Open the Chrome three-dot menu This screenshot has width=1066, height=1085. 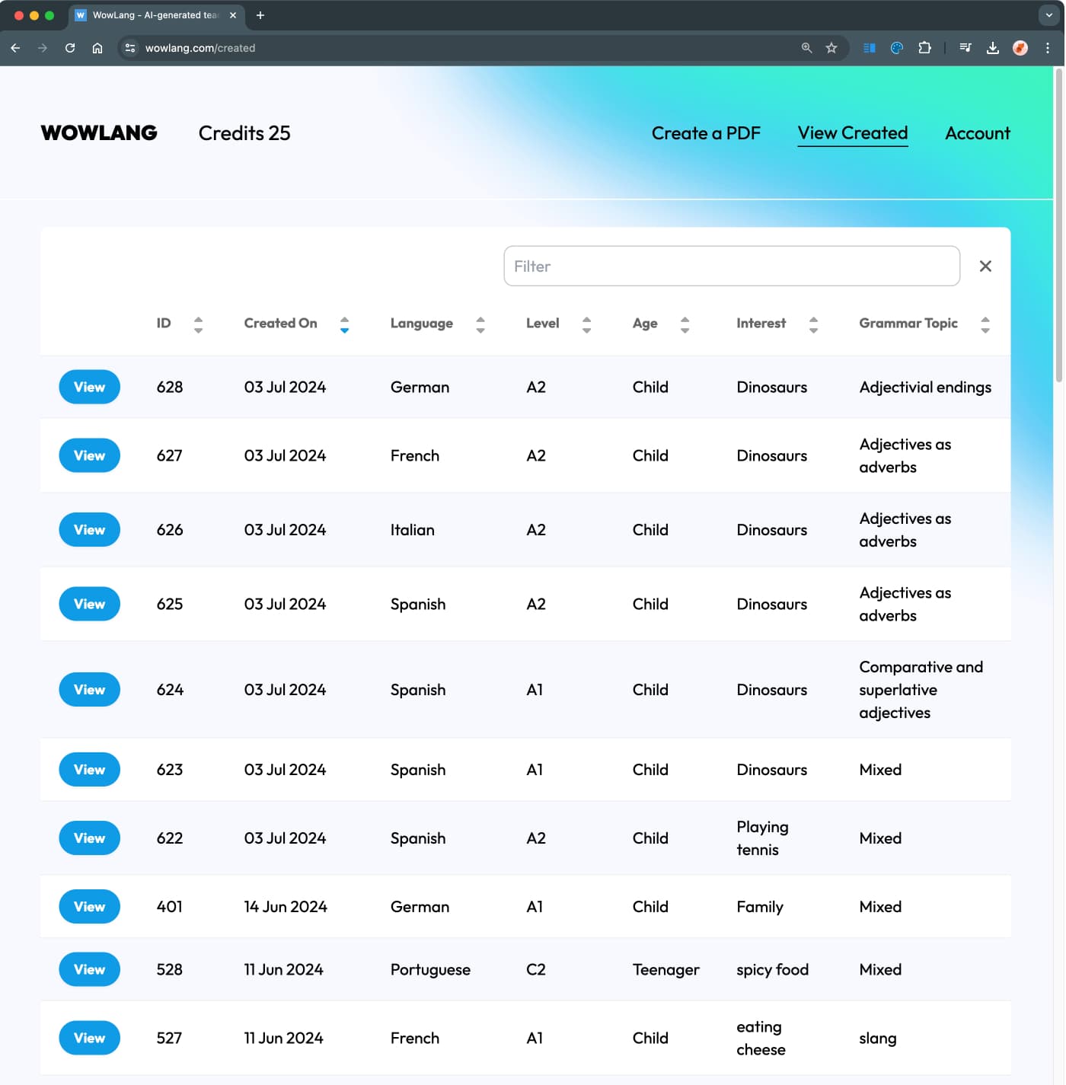tap(1048, 48)
